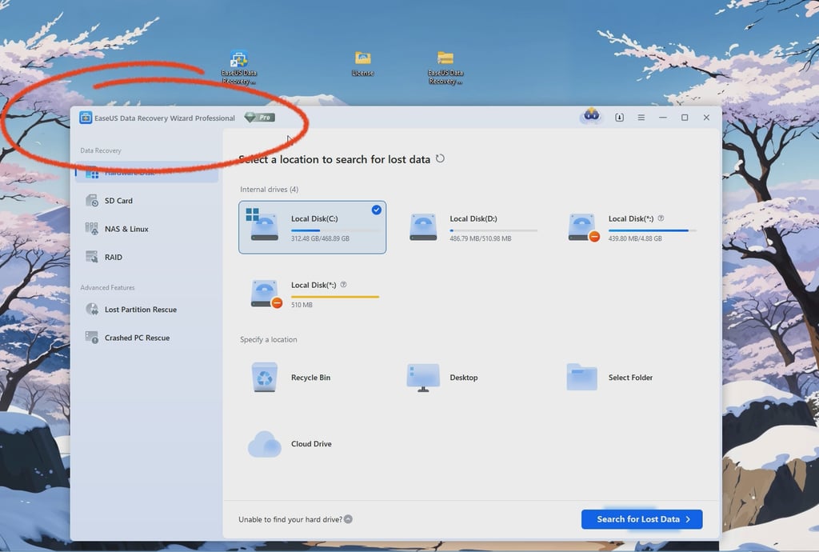Choose Desktop as the scan location
The width and height of the screenshot is (819, 552).
pyautogui.click(x=471, y=377)
